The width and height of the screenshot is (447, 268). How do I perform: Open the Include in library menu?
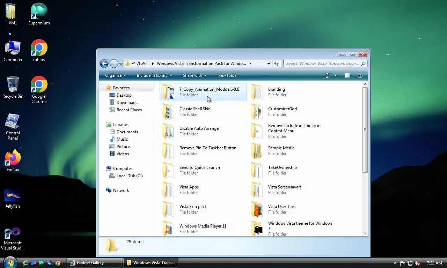coord(154,75)
